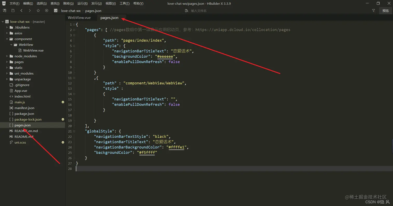
Task: Click the project icon in breadcrumb
Action: (x=56, y=11)
